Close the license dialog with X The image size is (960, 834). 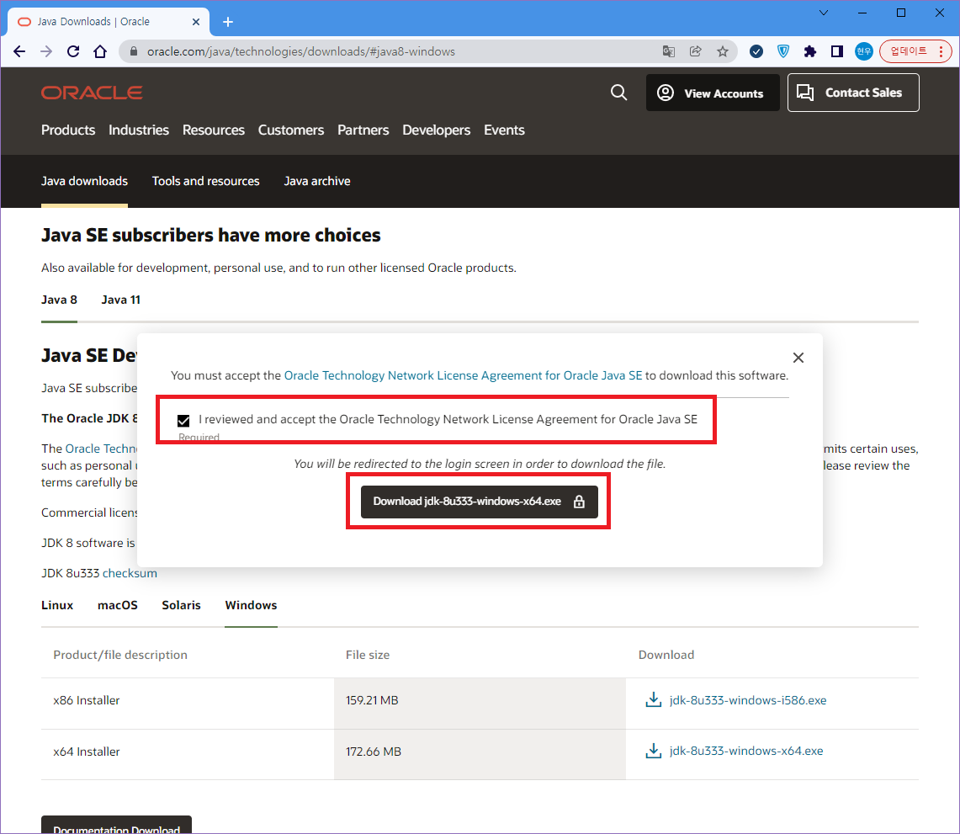point(798,358)
